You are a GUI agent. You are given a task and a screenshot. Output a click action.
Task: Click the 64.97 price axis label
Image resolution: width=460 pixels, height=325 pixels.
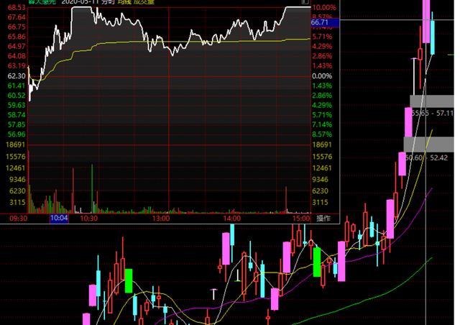click(x=17, y=47)
